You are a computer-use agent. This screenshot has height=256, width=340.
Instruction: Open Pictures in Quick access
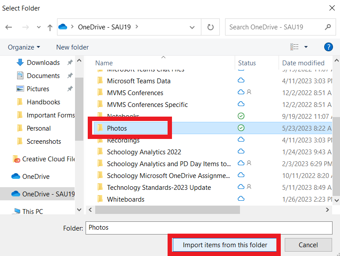tap(38, 89)
